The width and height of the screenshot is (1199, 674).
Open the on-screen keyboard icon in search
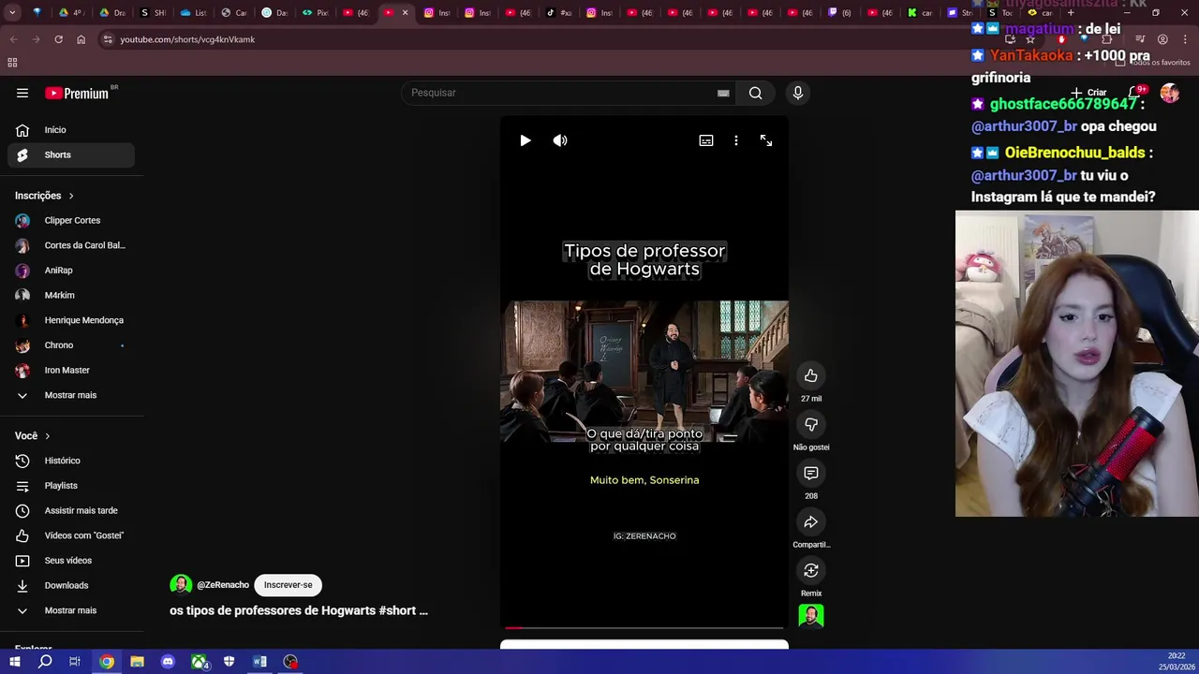723,93
